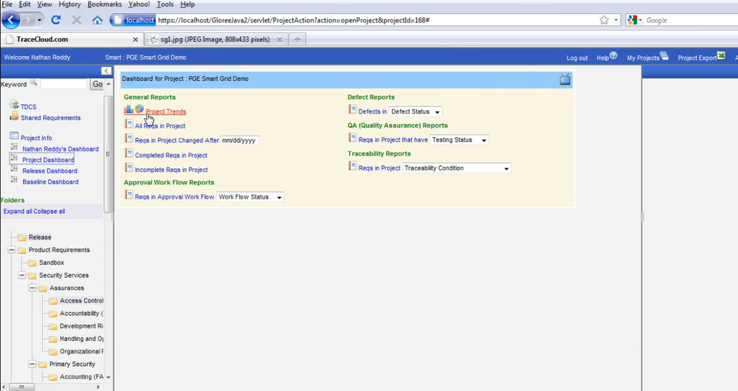Click report icon beside Completed Reqs in Project

[129, 153]
